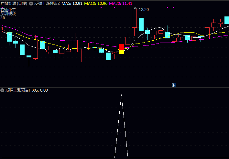Click the number 56 under sector labels
This screenshot has height=159, width=229.
pyautogui.click(x=3, y=18)
